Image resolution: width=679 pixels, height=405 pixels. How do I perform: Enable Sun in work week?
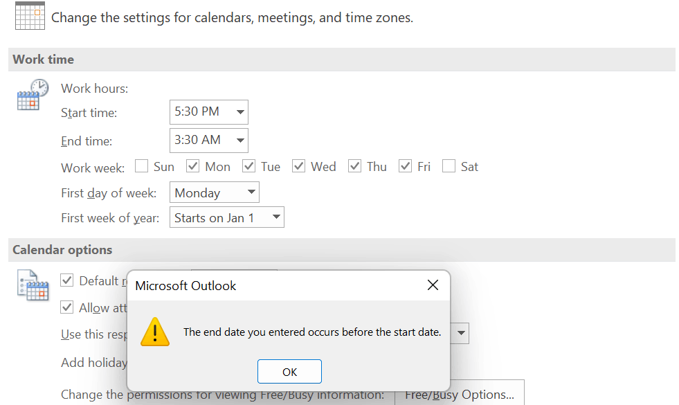(x=142, y=166)
